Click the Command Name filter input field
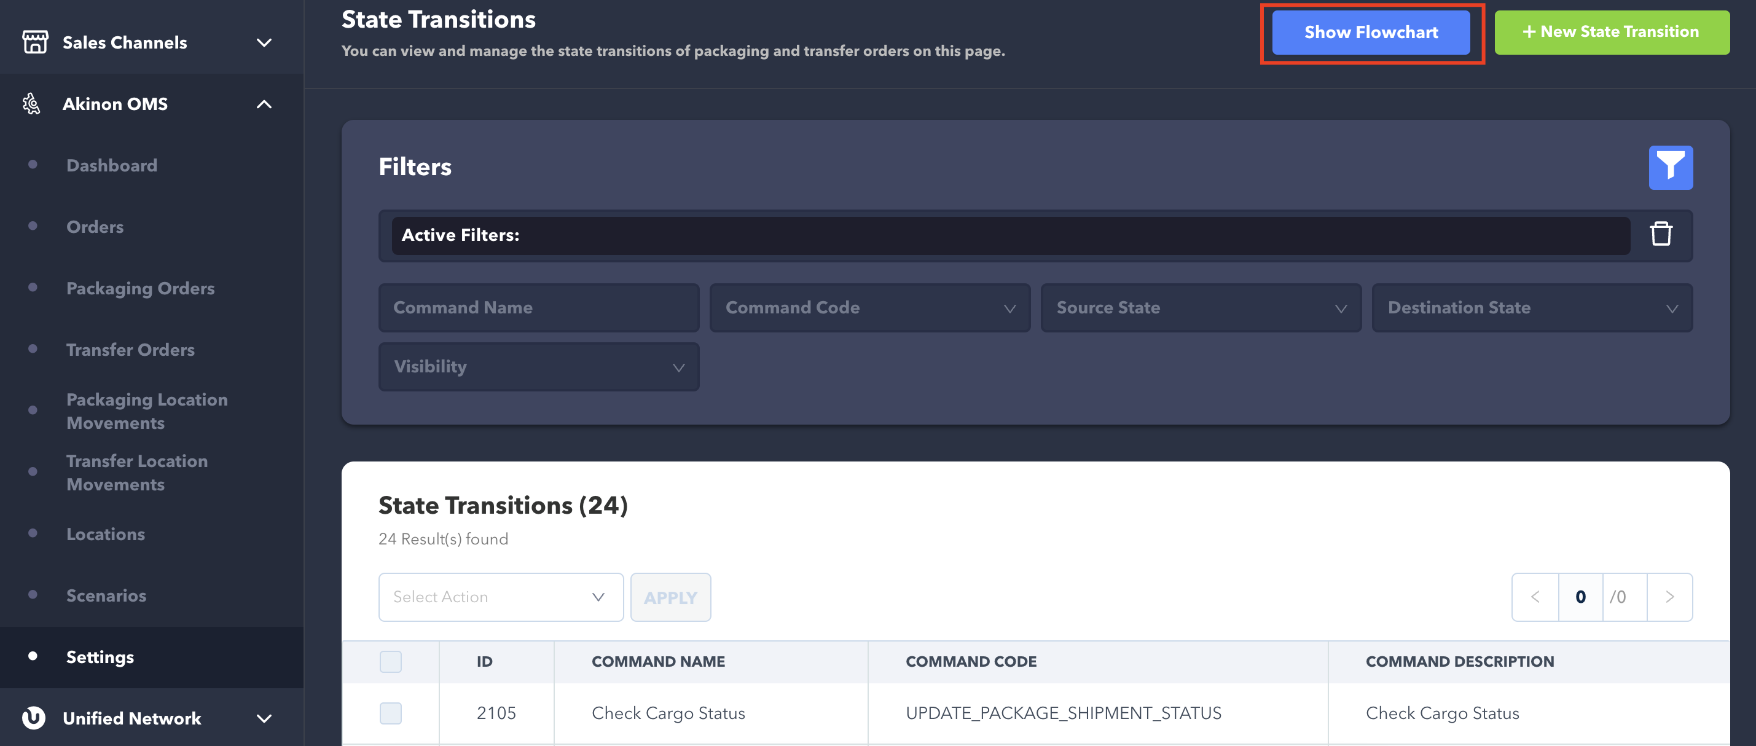Viewport: 1756px width, 746px height. coord(538,308)
